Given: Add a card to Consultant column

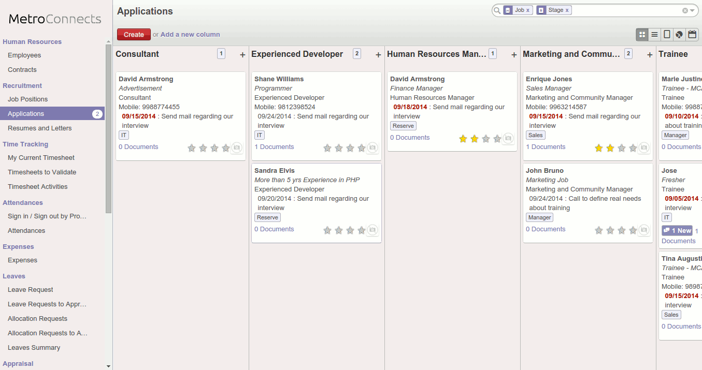Looking at the screenshot, I should [242, 55].
